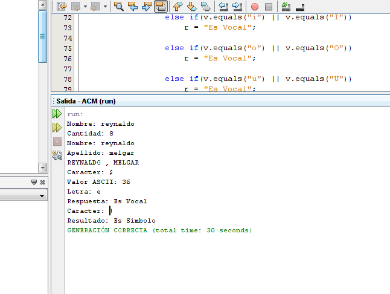Click the first "Nombre: reynaldo" output line

101,124
